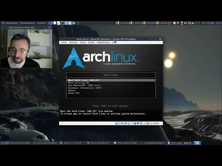Maximize the Arch Linux VirtualBox window
The height and width of the screenshot is (166, 222).
[155, 39]
